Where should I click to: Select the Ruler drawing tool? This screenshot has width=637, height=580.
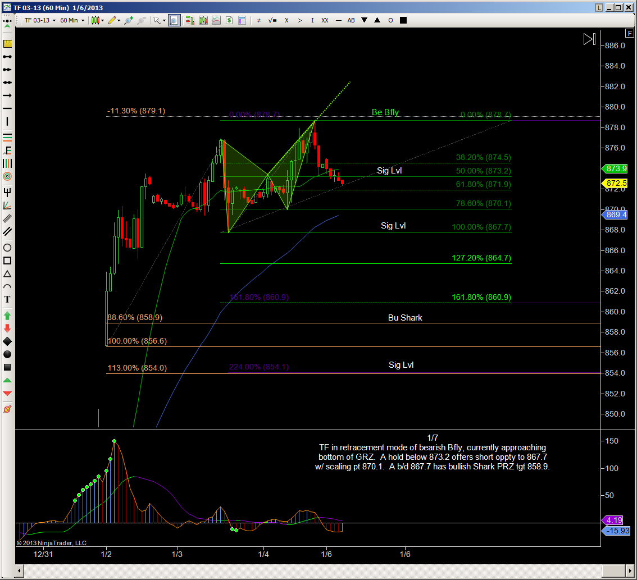pos(7,43)
